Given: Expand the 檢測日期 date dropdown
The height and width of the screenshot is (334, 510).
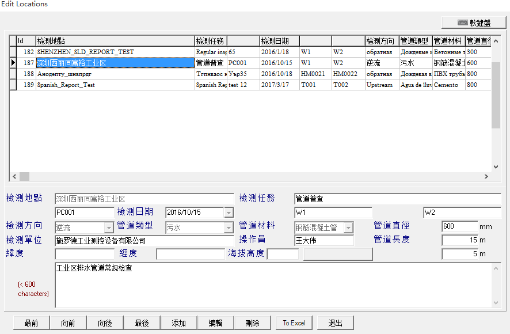Looking at the screenshot, I should point(229,212).
